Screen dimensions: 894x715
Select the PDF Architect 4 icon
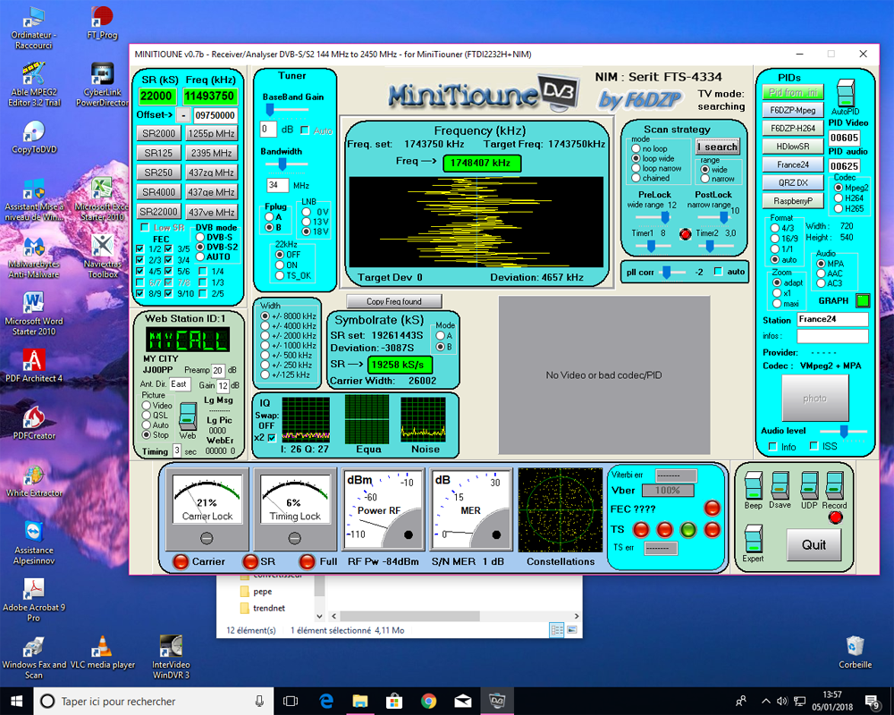[x=34, y=366]
